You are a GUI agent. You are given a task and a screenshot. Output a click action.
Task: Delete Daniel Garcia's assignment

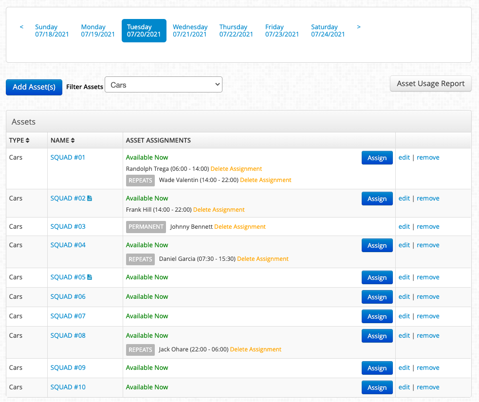pos(263,259)
